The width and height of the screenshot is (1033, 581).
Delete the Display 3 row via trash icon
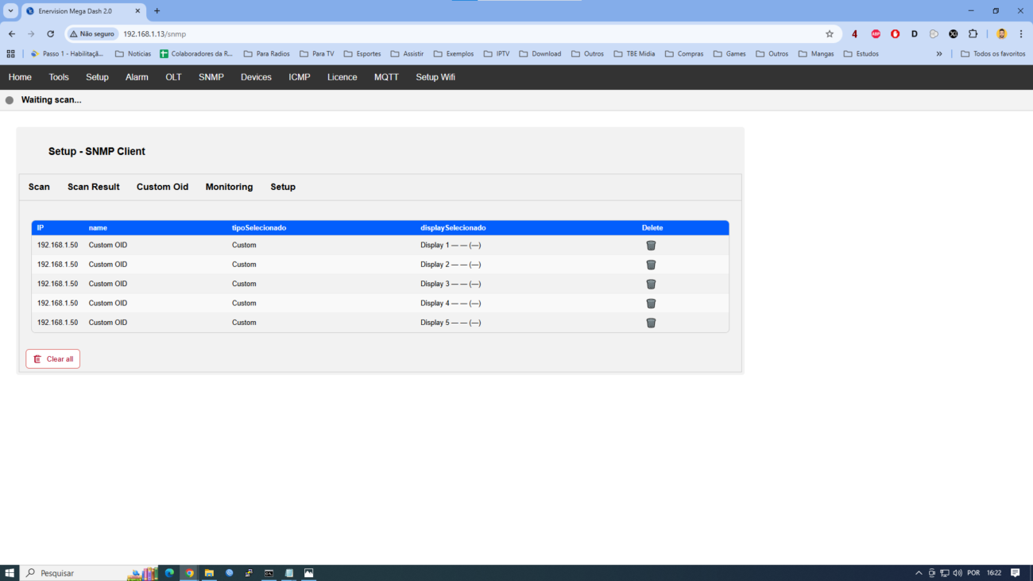click(x=651, y=284)
